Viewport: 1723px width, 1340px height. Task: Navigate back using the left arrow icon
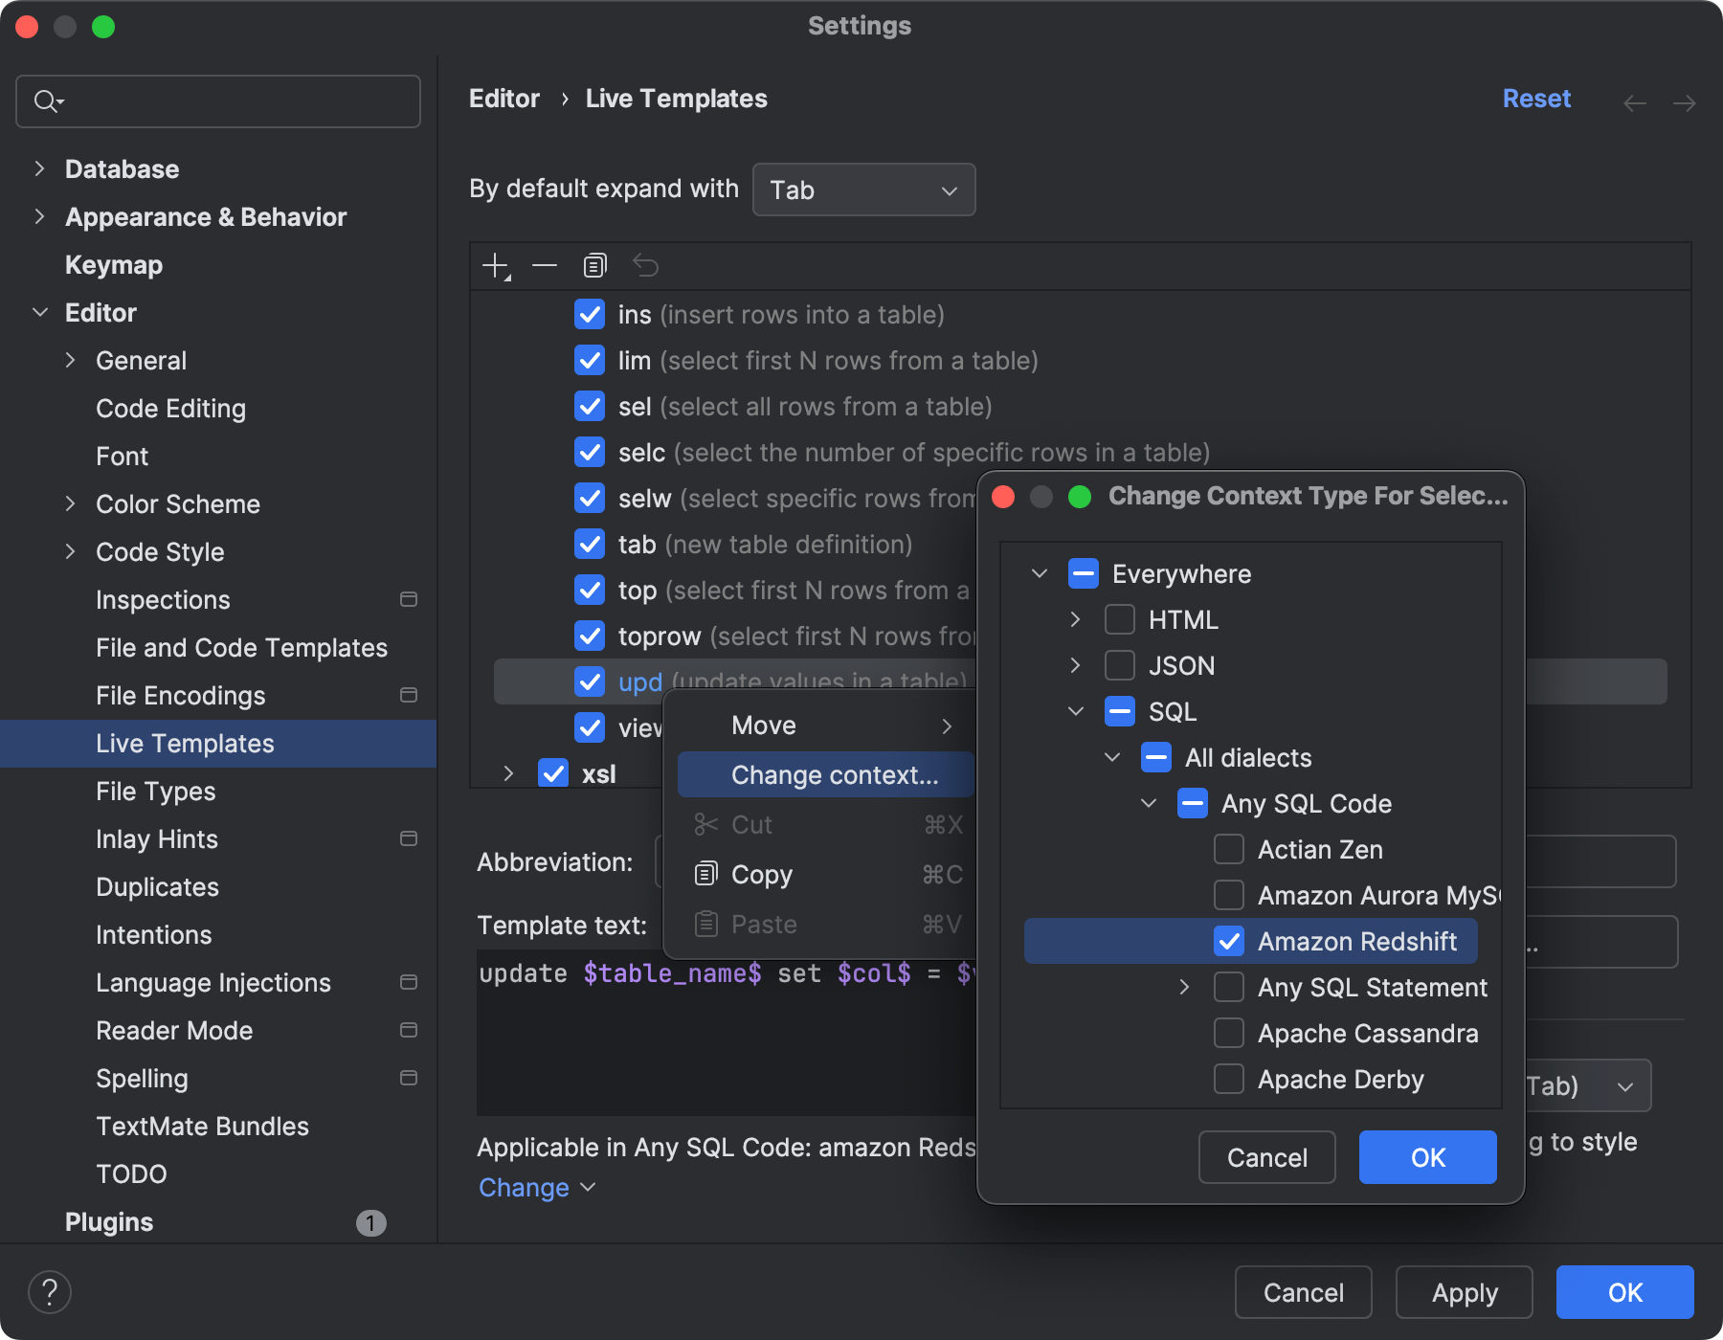1634,102
